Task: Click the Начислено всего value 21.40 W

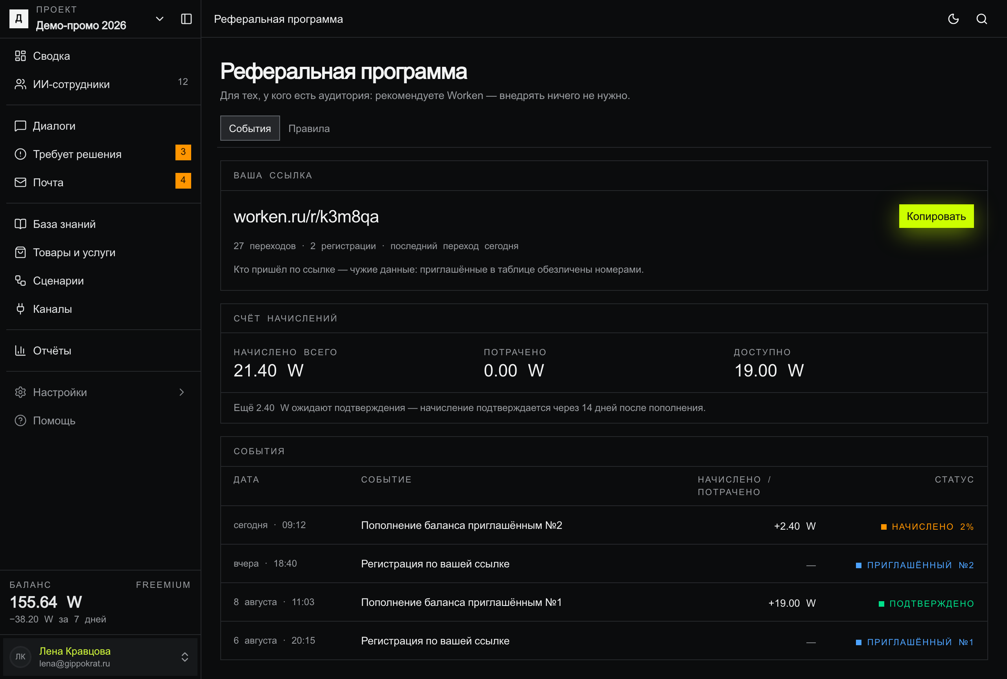Action: [269, 371]
